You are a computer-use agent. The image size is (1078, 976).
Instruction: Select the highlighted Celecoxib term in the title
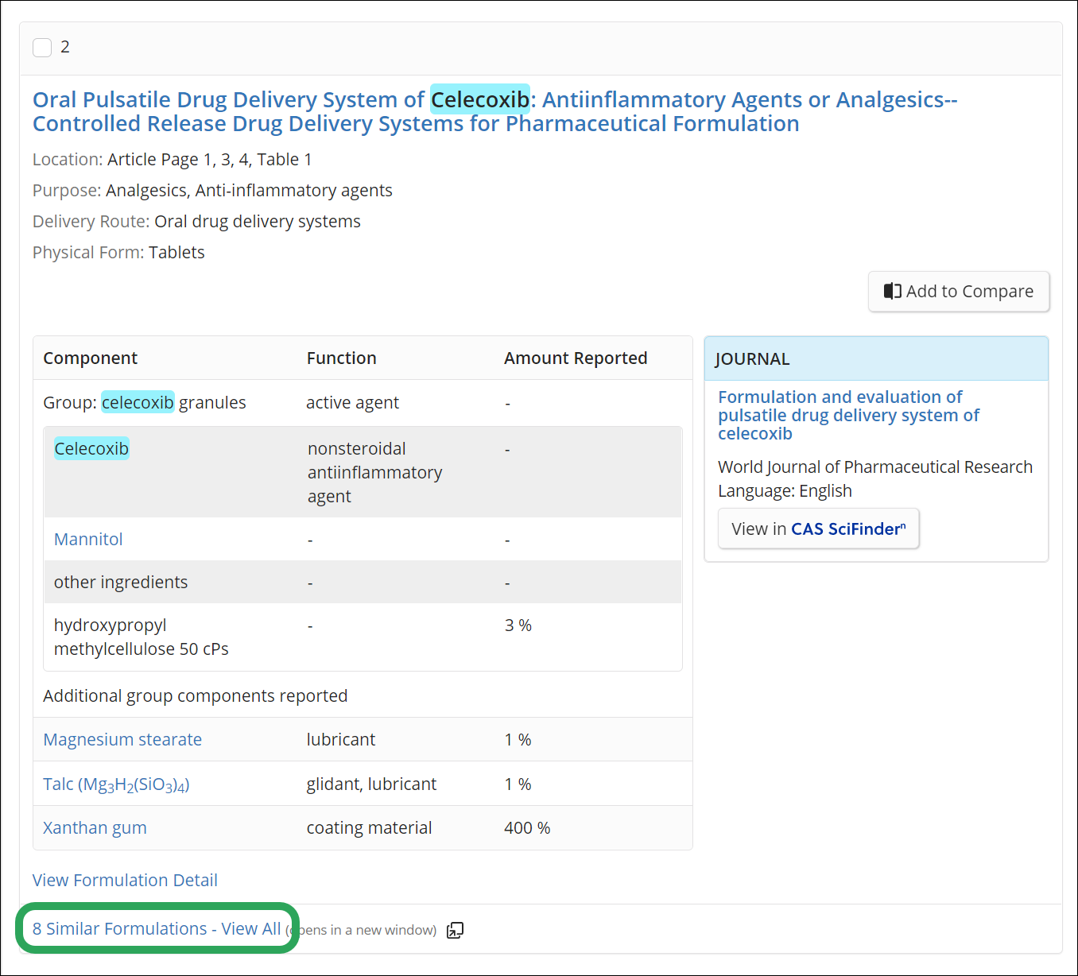(x=480, y=99)
